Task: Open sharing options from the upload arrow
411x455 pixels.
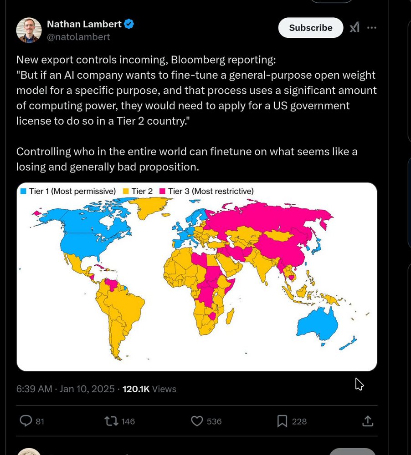Action: 368,421
